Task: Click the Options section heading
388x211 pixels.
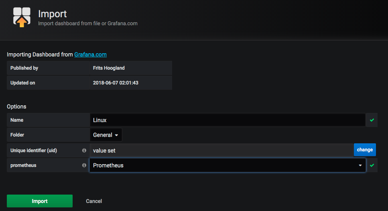Action: tap(16, 107)
